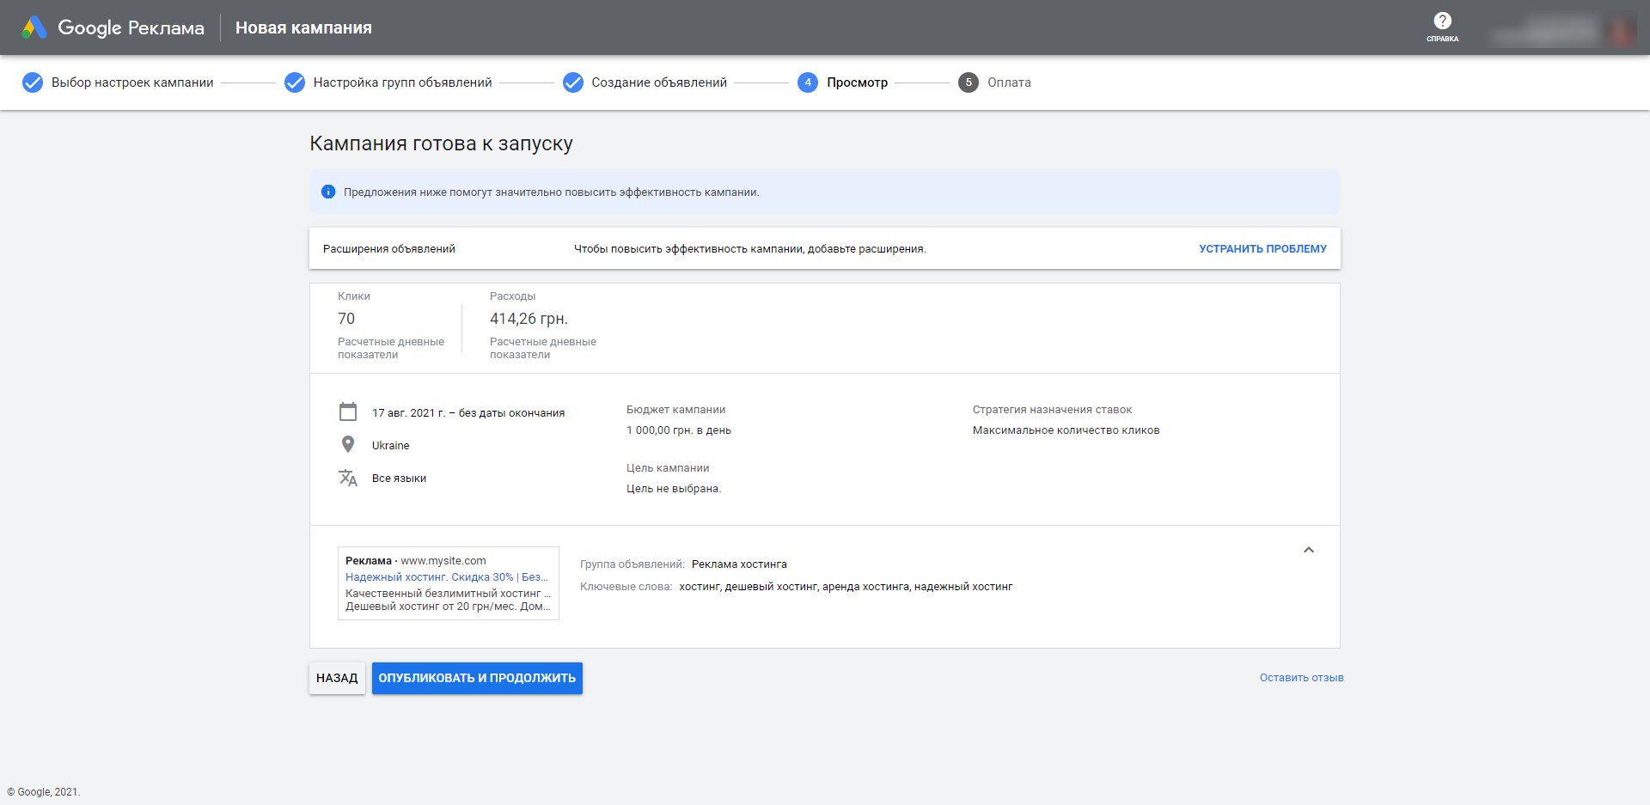Screen dimensions: 1650x805
Task: Click the НАЗАД button
Action: click(x=337, y=678)
